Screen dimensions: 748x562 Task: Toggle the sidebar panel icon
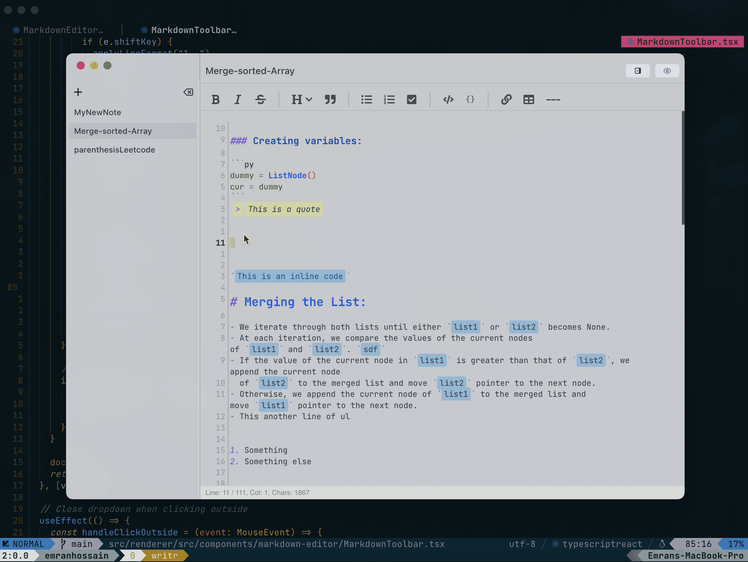click(638, 71)
